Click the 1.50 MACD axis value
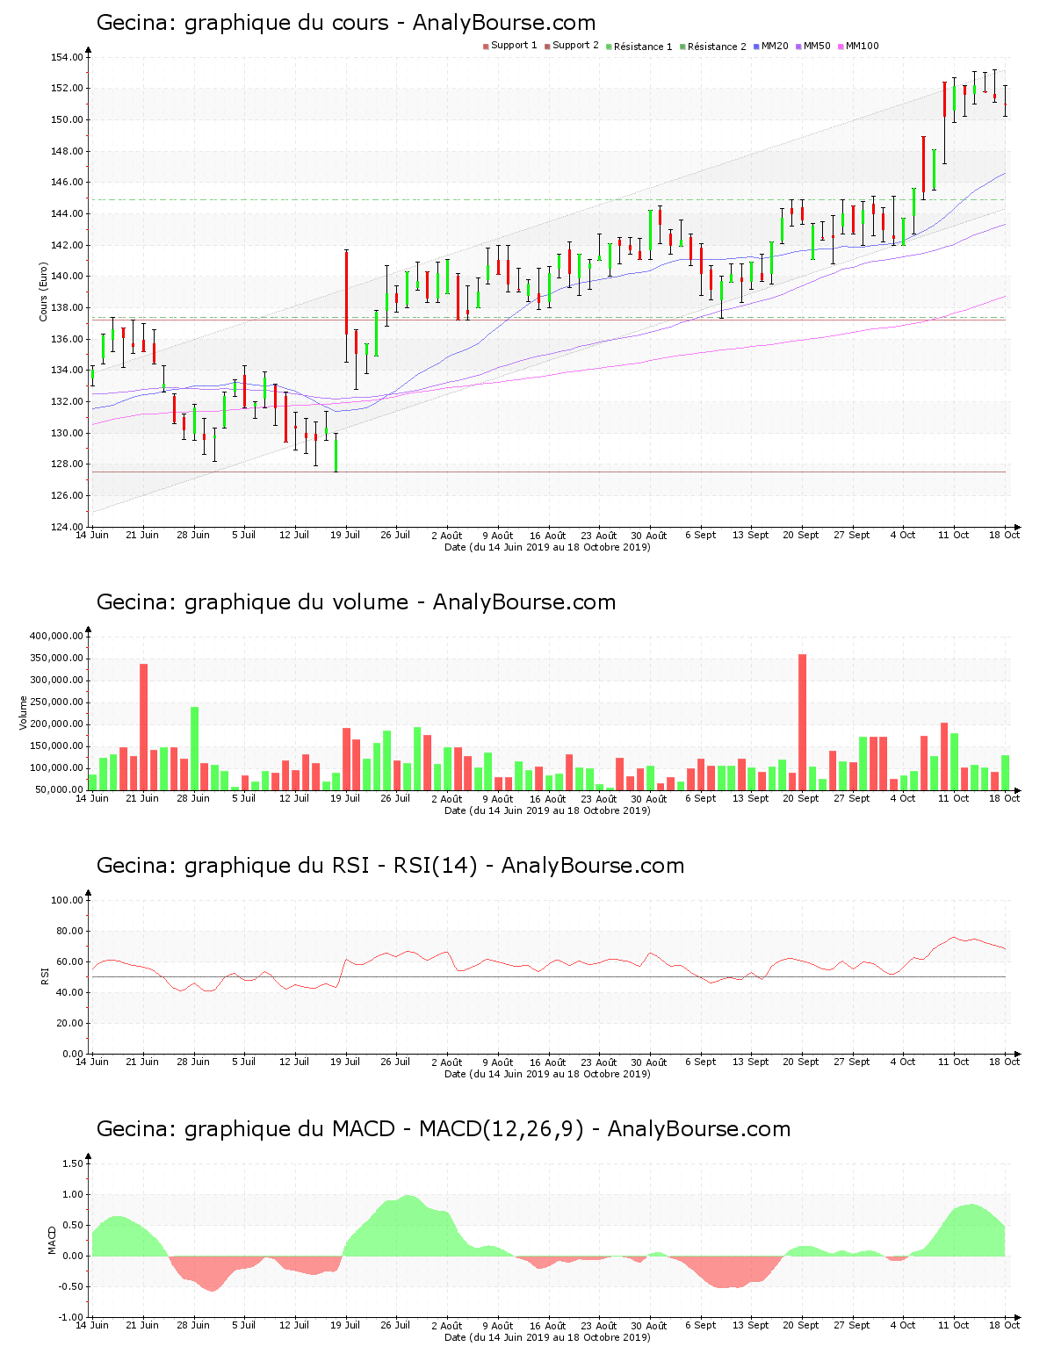 tap(73, 1163)
